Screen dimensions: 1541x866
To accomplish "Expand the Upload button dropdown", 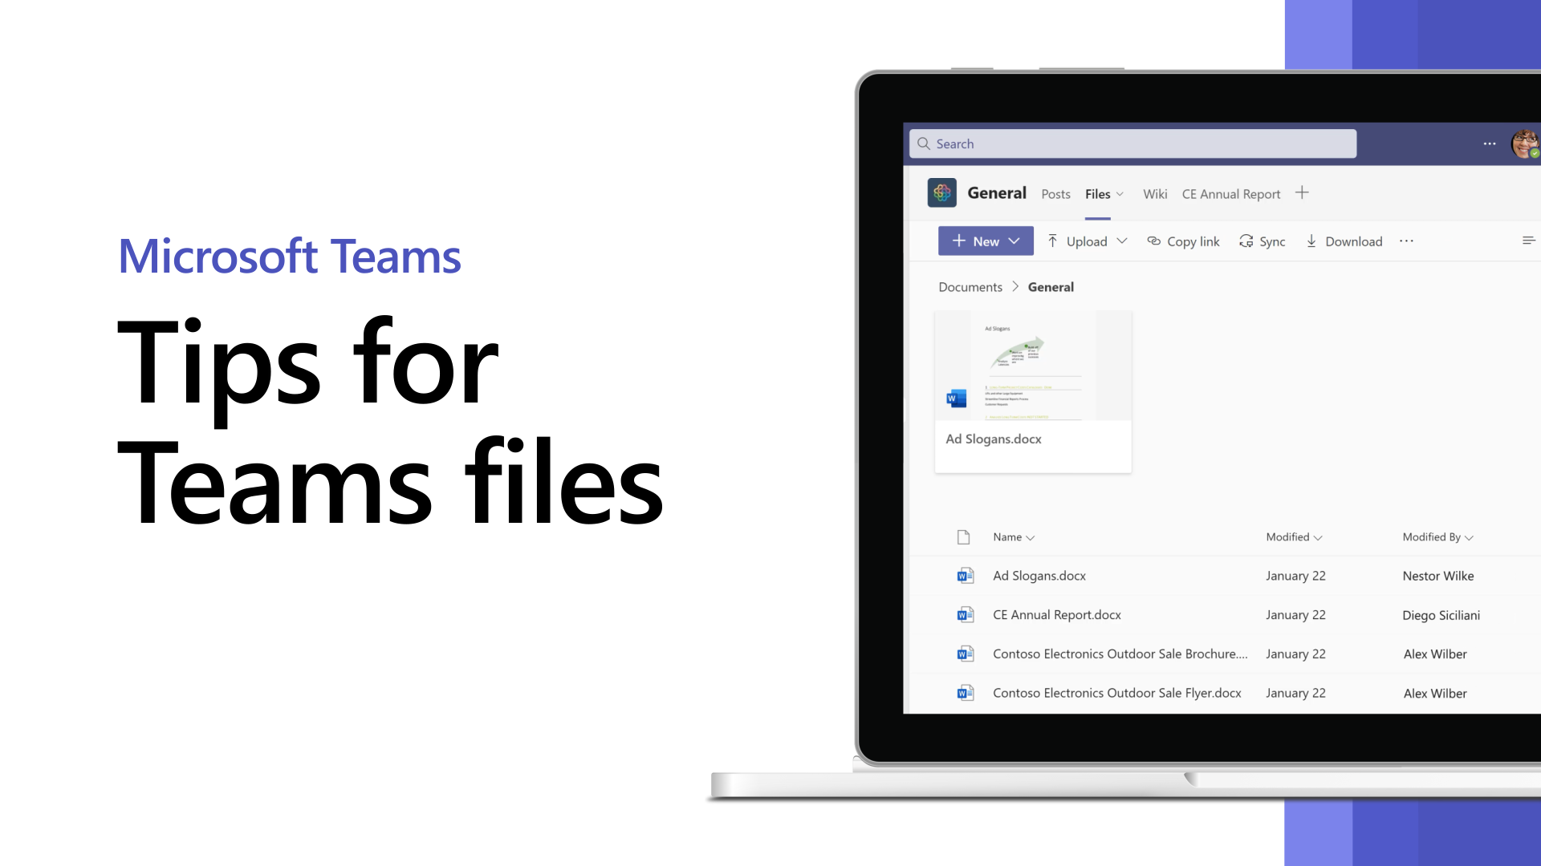I will [x=1122, y=241].
